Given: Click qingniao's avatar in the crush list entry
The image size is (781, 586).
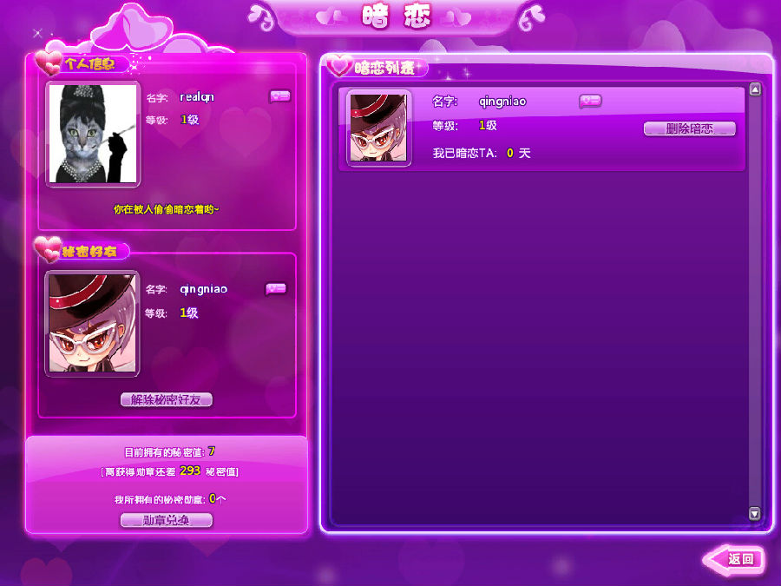Looking at the screenshot, I should coord(378,128).
